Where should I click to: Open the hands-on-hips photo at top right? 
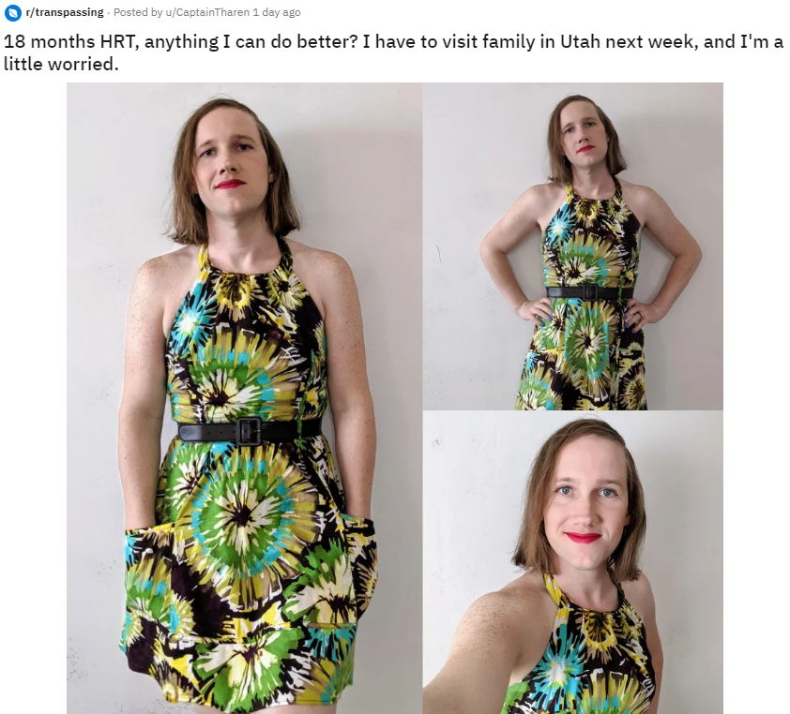573,246
